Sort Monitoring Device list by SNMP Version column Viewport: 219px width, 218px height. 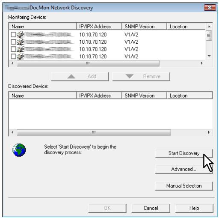point(144,27)
